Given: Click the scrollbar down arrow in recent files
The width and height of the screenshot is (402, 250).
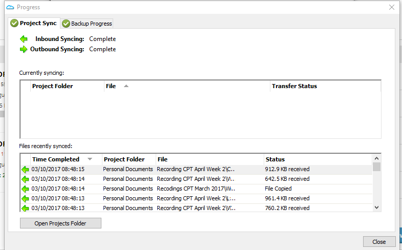Looking at the screenshot, I should coord(377,207).
